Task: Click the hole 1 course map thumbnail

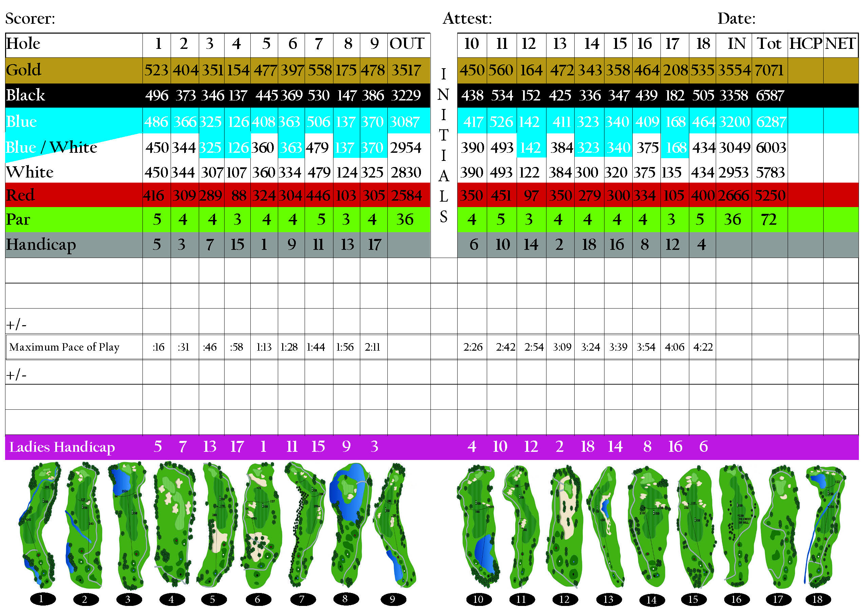Action: 40,526
